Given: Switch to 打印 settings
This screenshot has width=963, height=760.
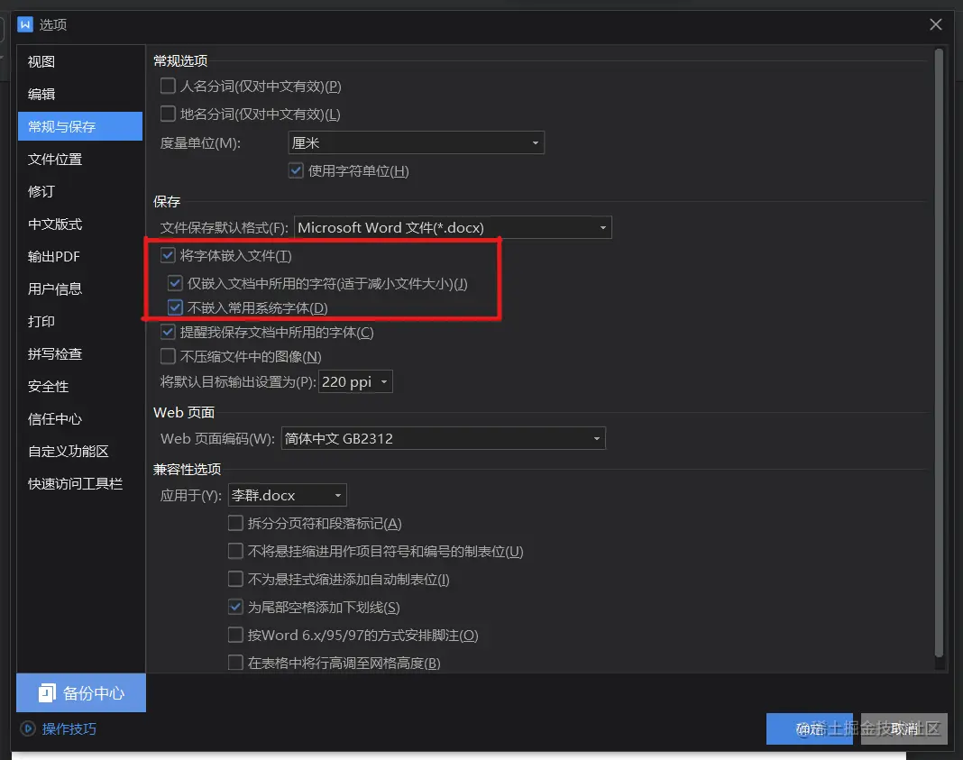Looking at the screenshot, I should (x=80, y=322).
